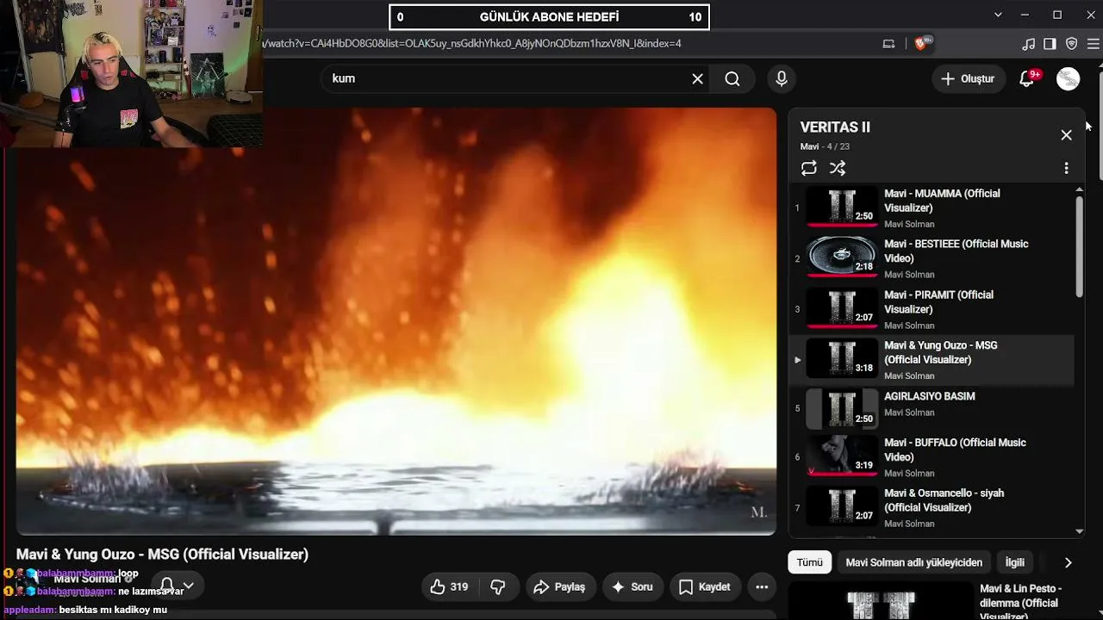Click the Soru ask button
1103x620 pixels.
tap(632, 587)
